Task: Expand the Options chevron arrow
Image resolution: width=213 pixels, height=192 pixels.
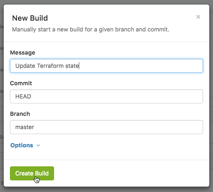Action: coord(38,145)
